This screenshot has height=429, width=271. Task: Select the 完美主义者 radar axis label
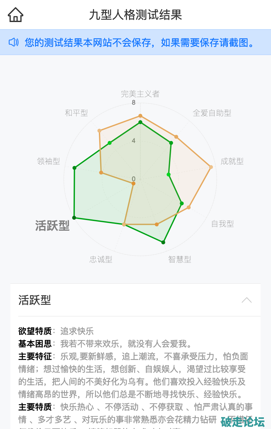140,94
